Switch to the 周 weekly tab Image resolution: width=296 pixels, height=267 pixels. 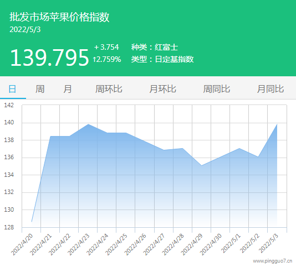click(40, 89)
